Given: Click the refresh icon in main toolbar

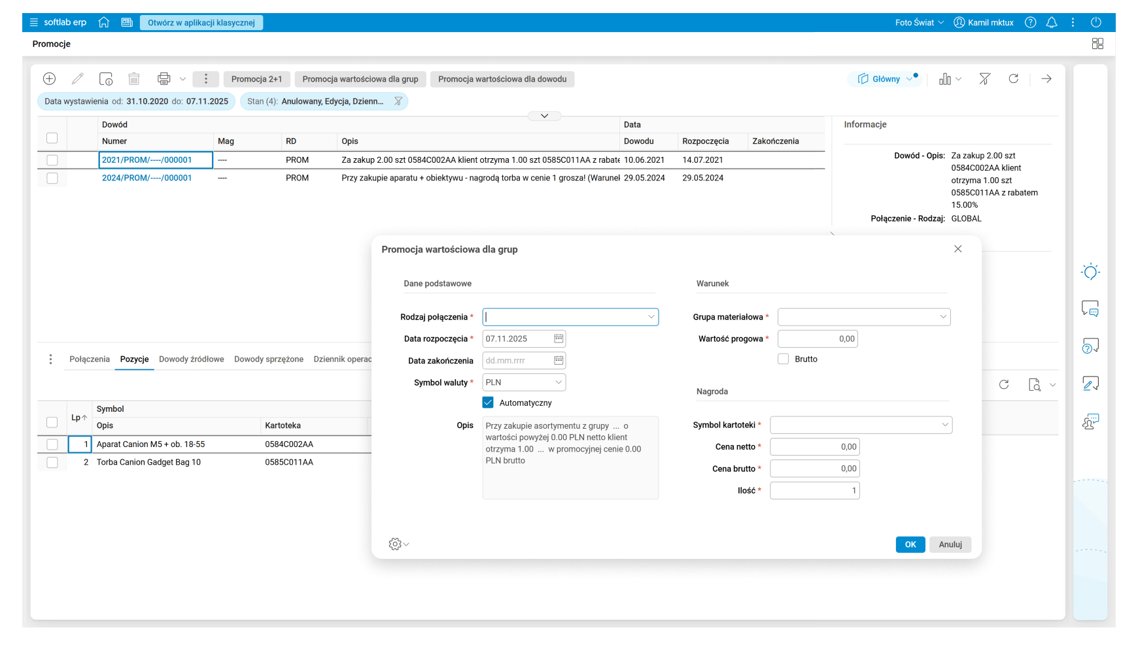Looking at the screenshot, I should tap(1013, 79).
